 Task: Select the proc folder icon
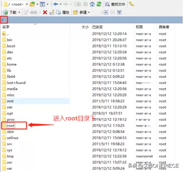(x=4, y=119)
